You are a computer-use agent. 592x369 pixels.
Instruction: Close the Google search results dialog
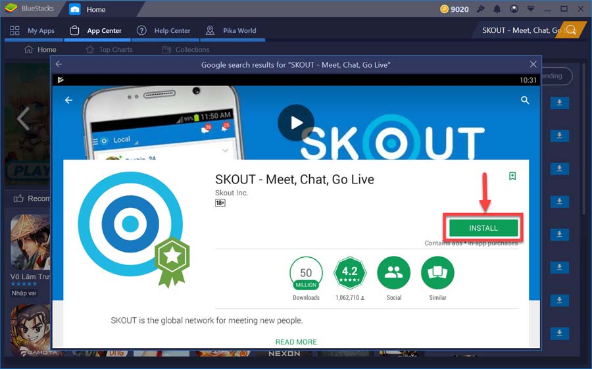click(533, 64)
